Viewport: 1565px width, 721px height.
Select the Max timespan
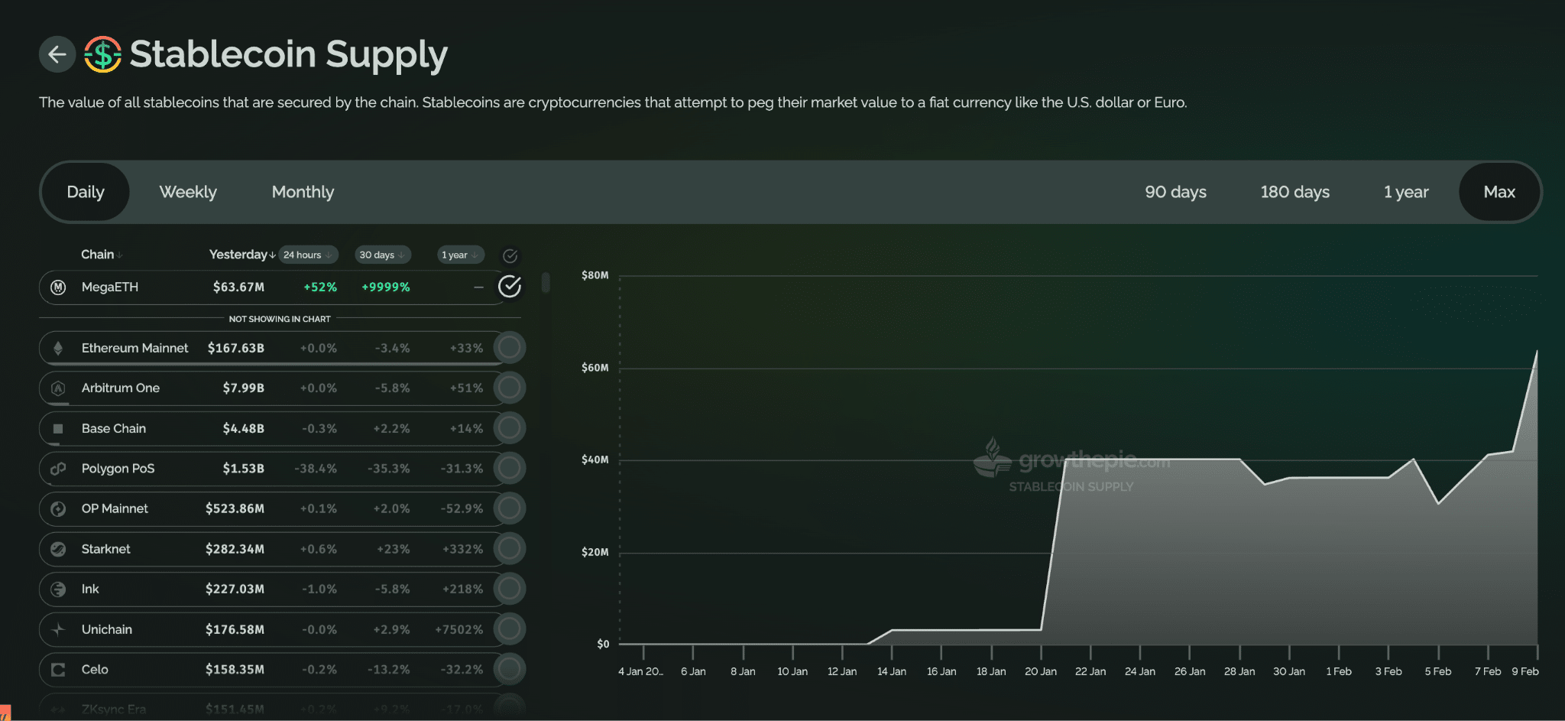(x=1499, y=192)
